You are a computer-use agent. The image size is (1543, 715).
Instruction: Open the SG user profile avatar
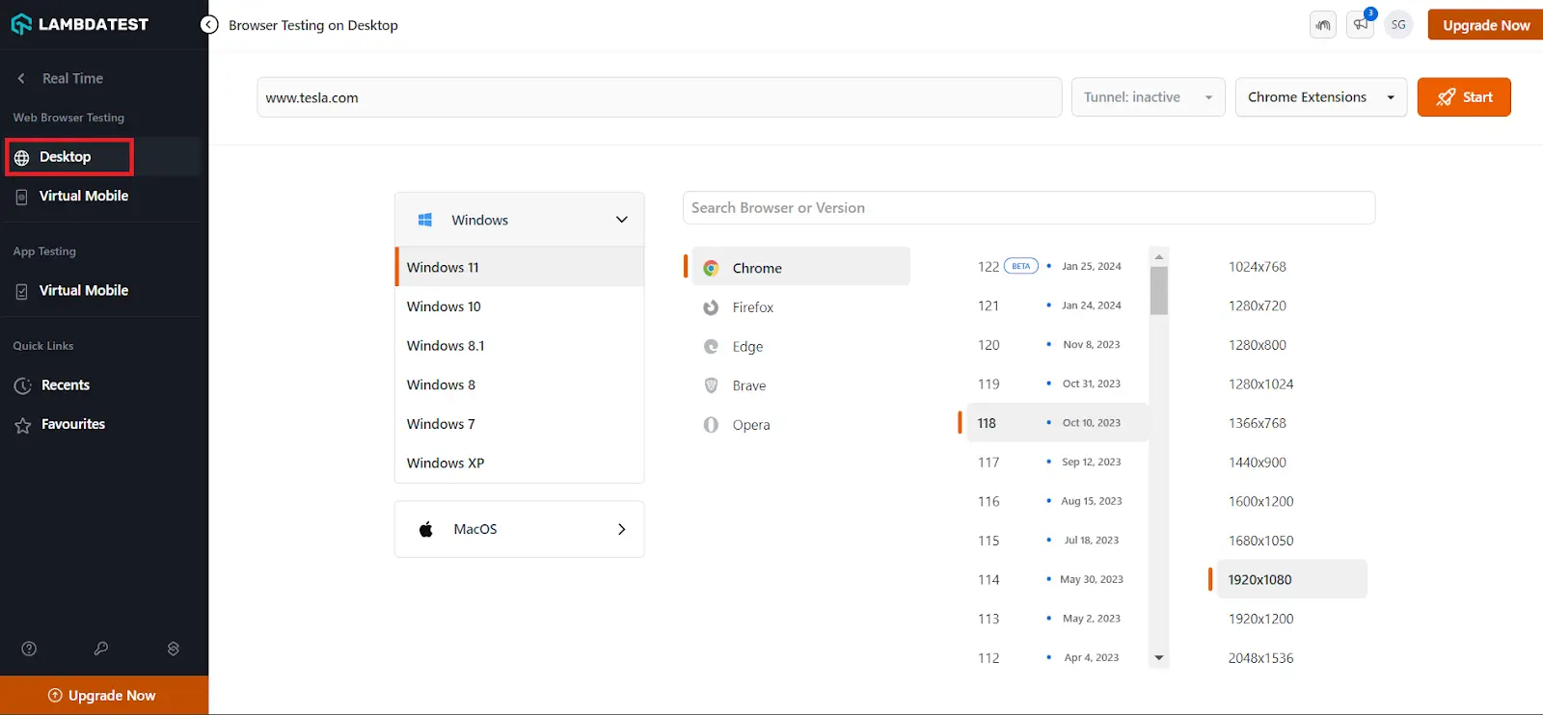tap(1398, 25)
